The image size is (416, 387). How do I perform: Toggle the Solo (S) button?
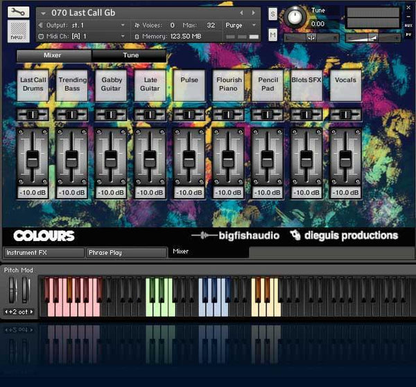pos(273,14)
